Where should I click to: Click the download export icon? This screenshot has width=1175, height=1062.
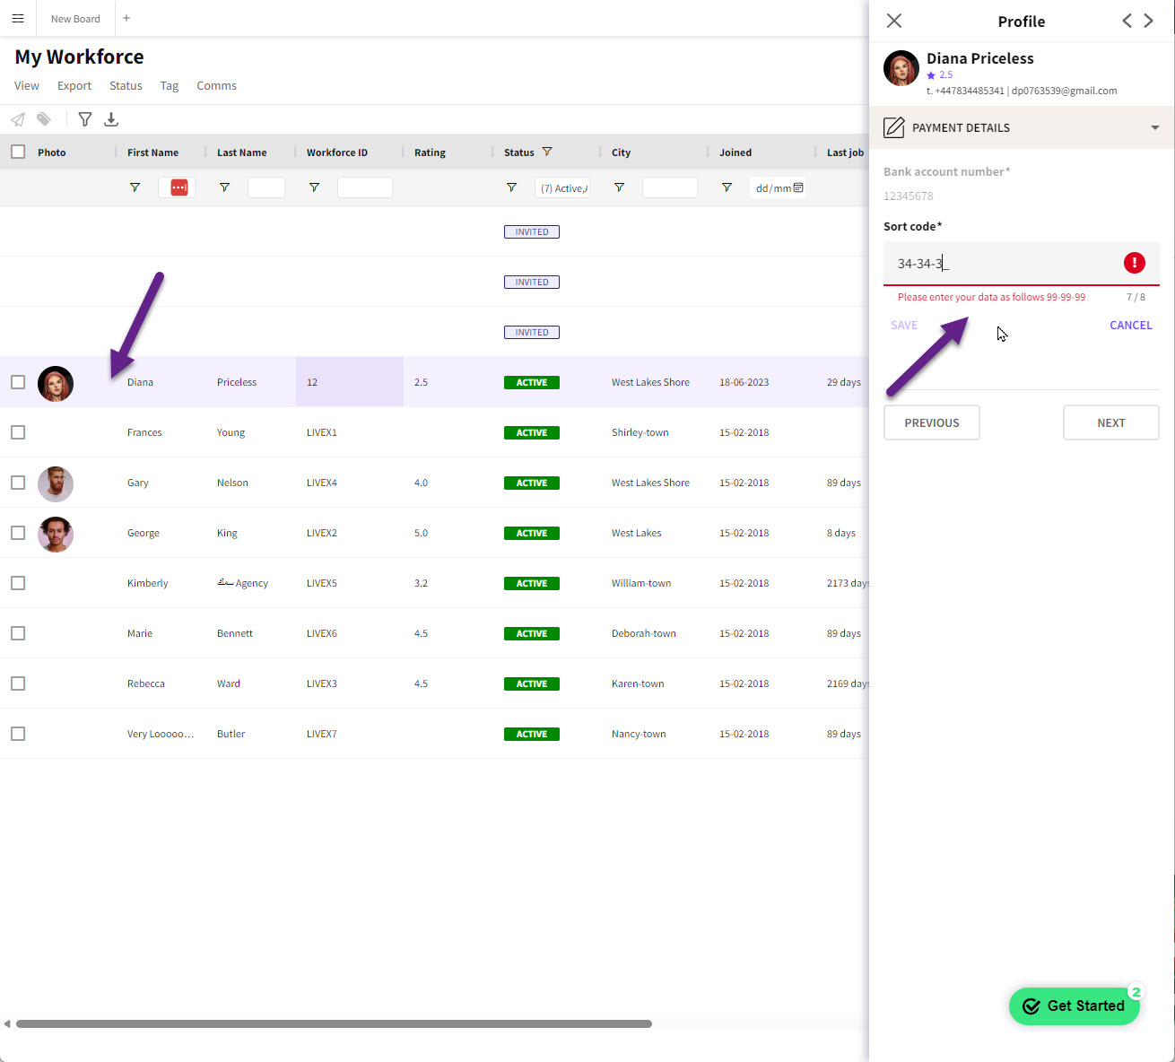[x=111, y=119]
